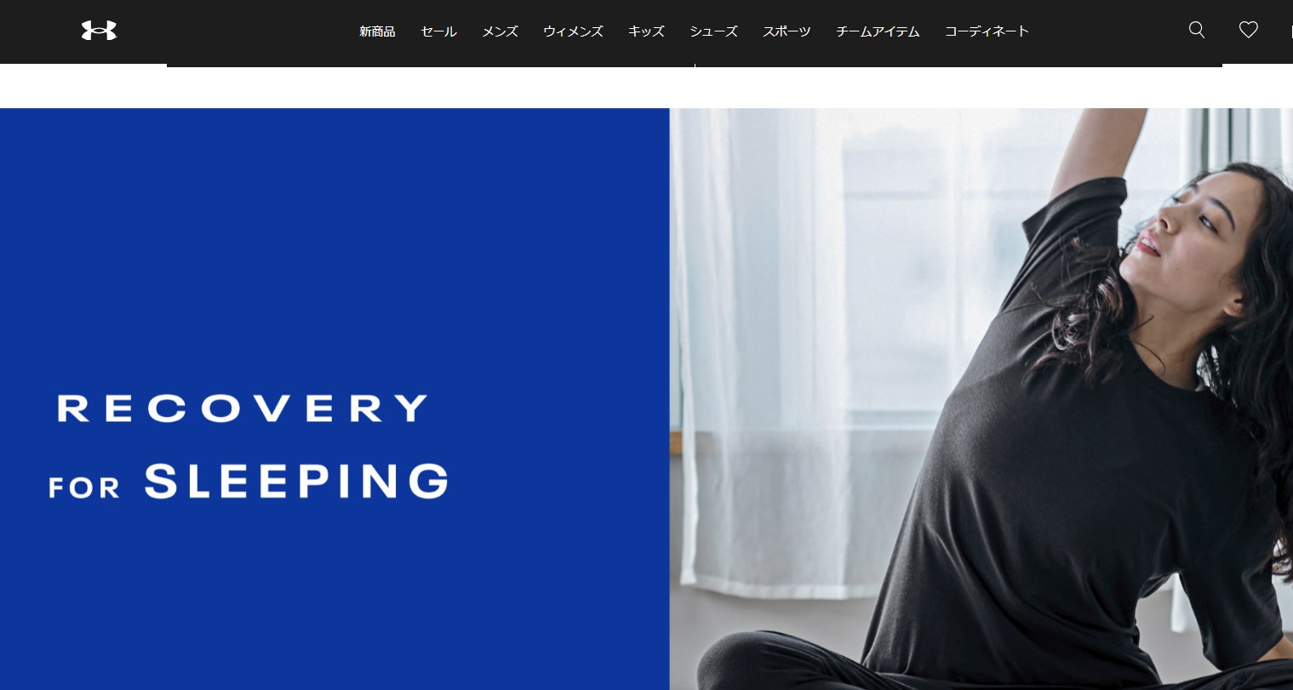
Task: Open the キッズ menu item
Action: click(646, 31)
